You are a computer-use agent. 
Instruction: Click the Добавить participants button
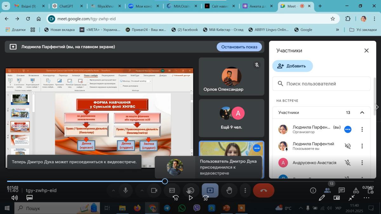tap(292, 66)
